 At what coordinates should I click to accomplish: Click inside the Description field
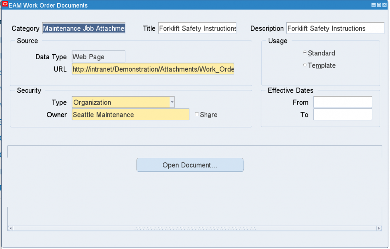(335, 28)
